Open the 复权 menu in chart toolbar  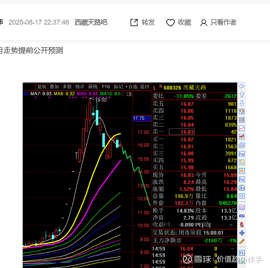[42, 86]
